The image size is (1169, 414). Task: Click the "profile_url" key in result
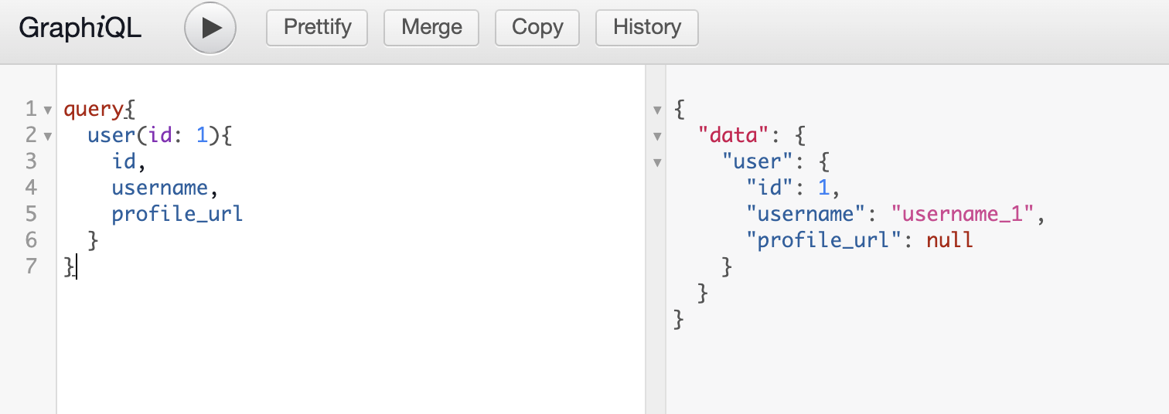click(x=824, y=240)
